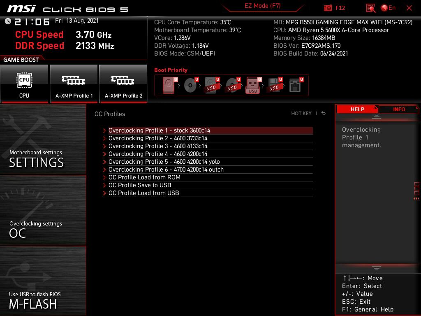Select the USB floppy boot device icon
The image size is (421, 316).
point(275,85)
